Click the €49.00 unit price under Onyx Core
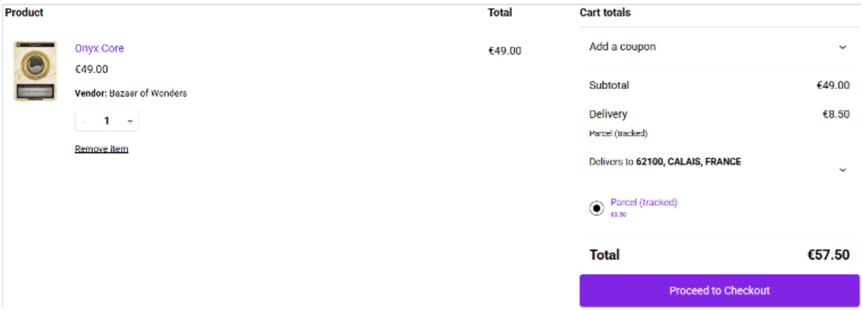 tap(91, 69)
